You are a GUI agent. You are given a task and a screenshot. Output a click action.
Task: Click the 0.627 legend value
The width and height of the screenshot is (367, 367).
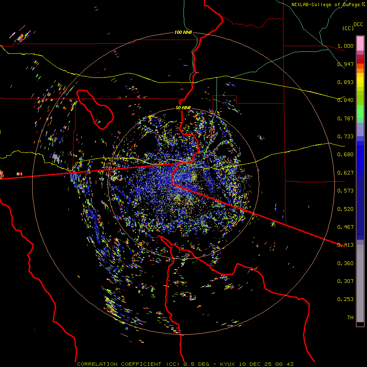point(345,173)
